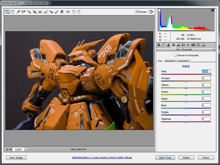Click the Purples hue slider handle
The image size is (220, 165).
(x=186, y=115)
